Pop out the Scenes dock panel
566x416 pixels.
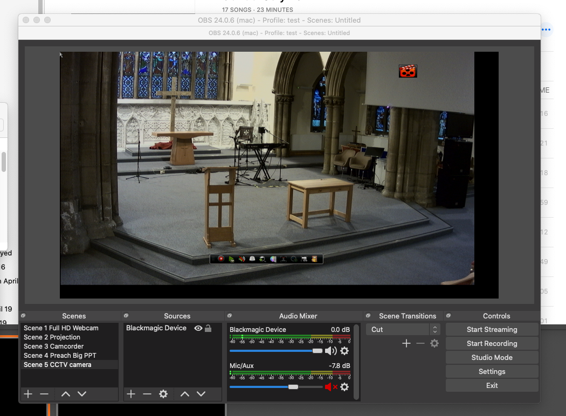(24, 316)
